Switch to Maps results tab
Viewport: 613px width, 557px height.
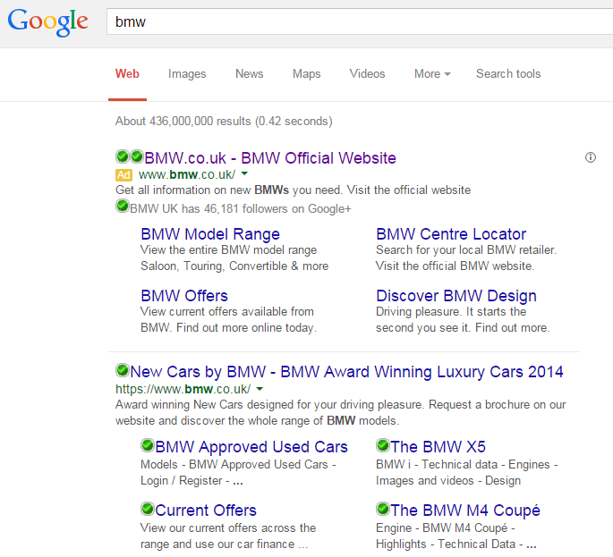306,74
